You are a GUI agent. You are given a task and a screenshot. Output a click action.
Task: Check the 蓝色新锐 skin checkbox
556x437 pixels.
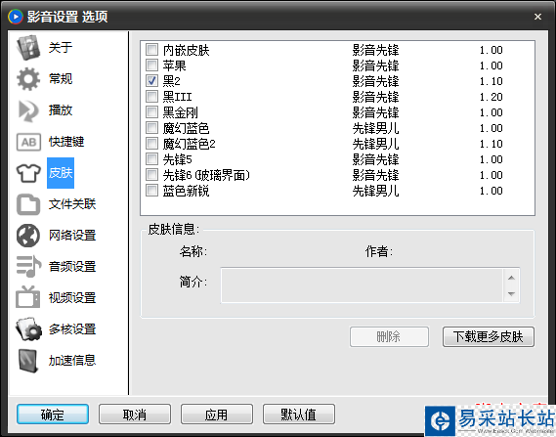(151, 190)
